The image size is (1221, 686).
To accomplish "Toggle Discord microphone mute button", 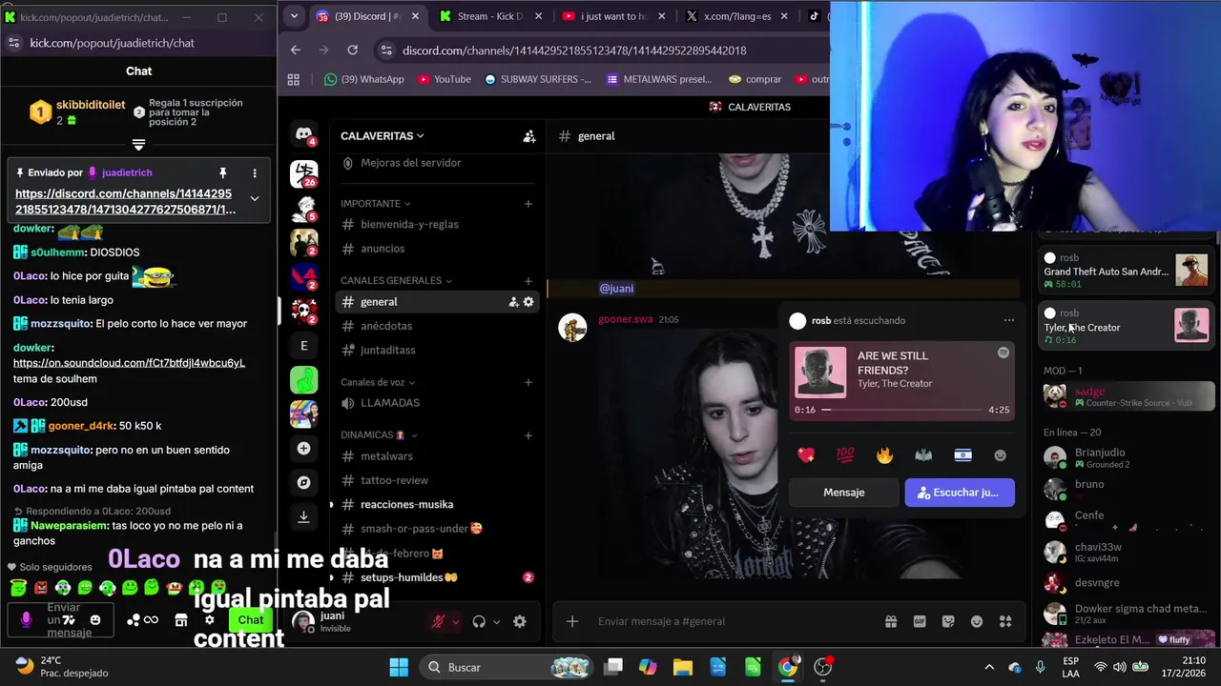I will point(438,621).
